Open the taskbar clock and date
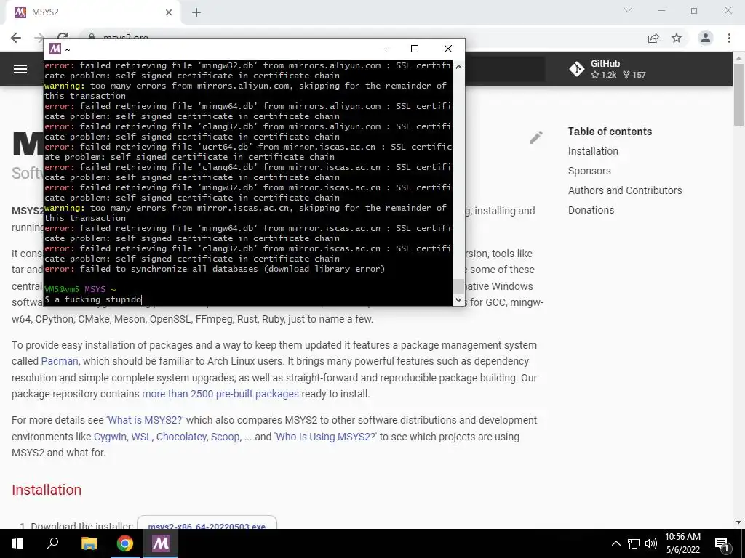Viewport: 745px width, 558px height. pyautogui.click(x=682, y=543)
